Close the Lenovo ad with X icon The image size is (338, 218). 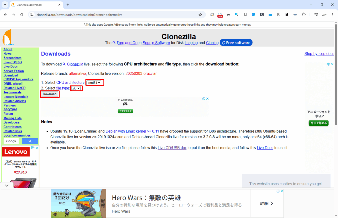coord(37,148)
